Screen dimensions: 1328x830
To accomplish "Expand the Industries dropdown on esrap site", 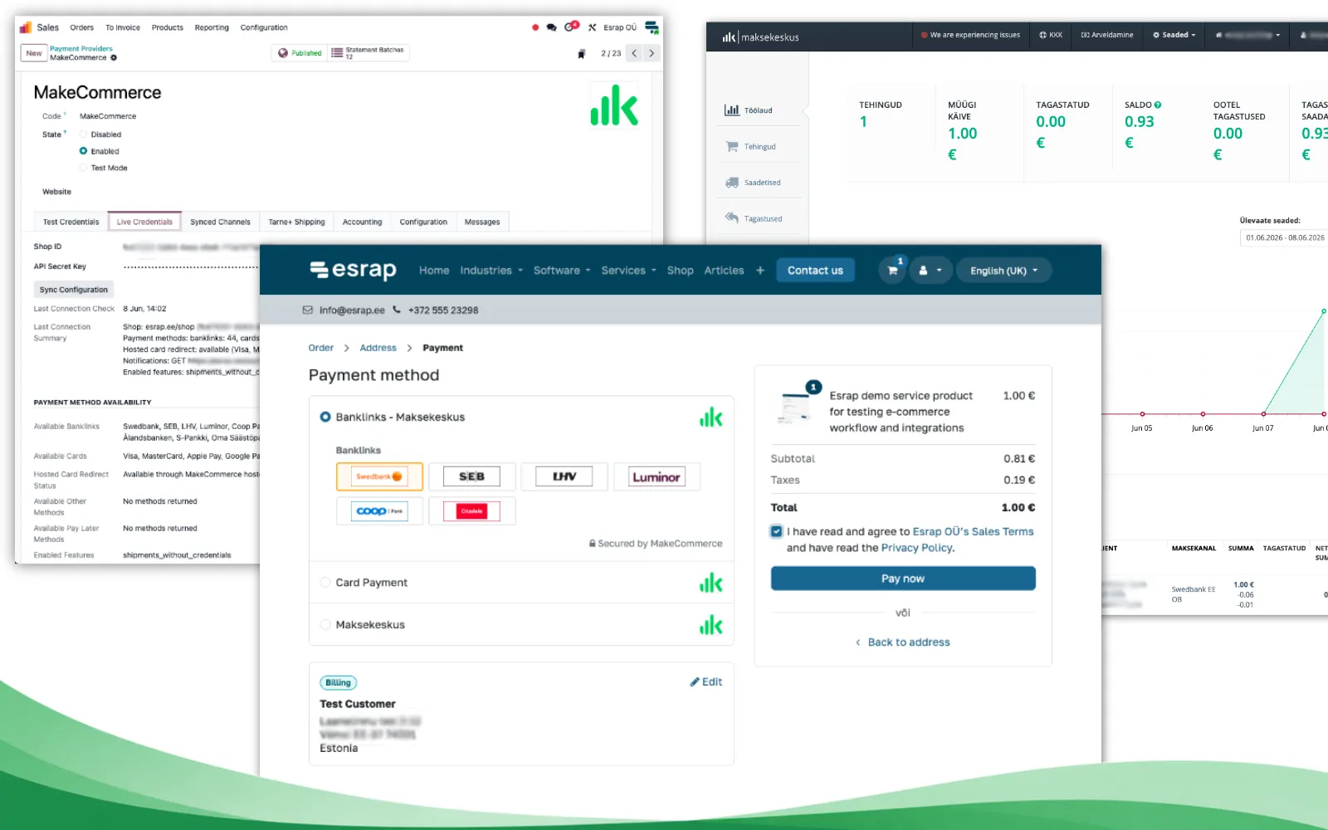I will (491, 271).
